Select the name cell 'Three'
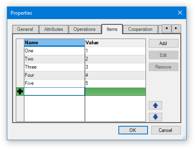195x149 pixels. [54, 67]
